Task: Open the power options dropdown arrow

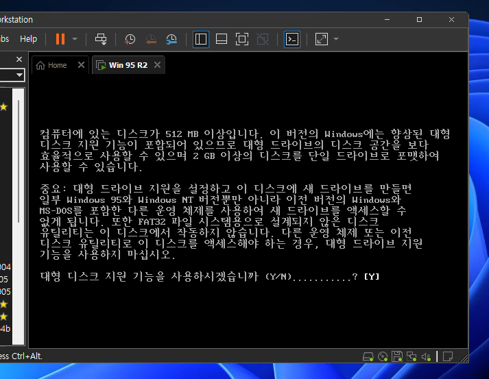Action: pos(75,39)
